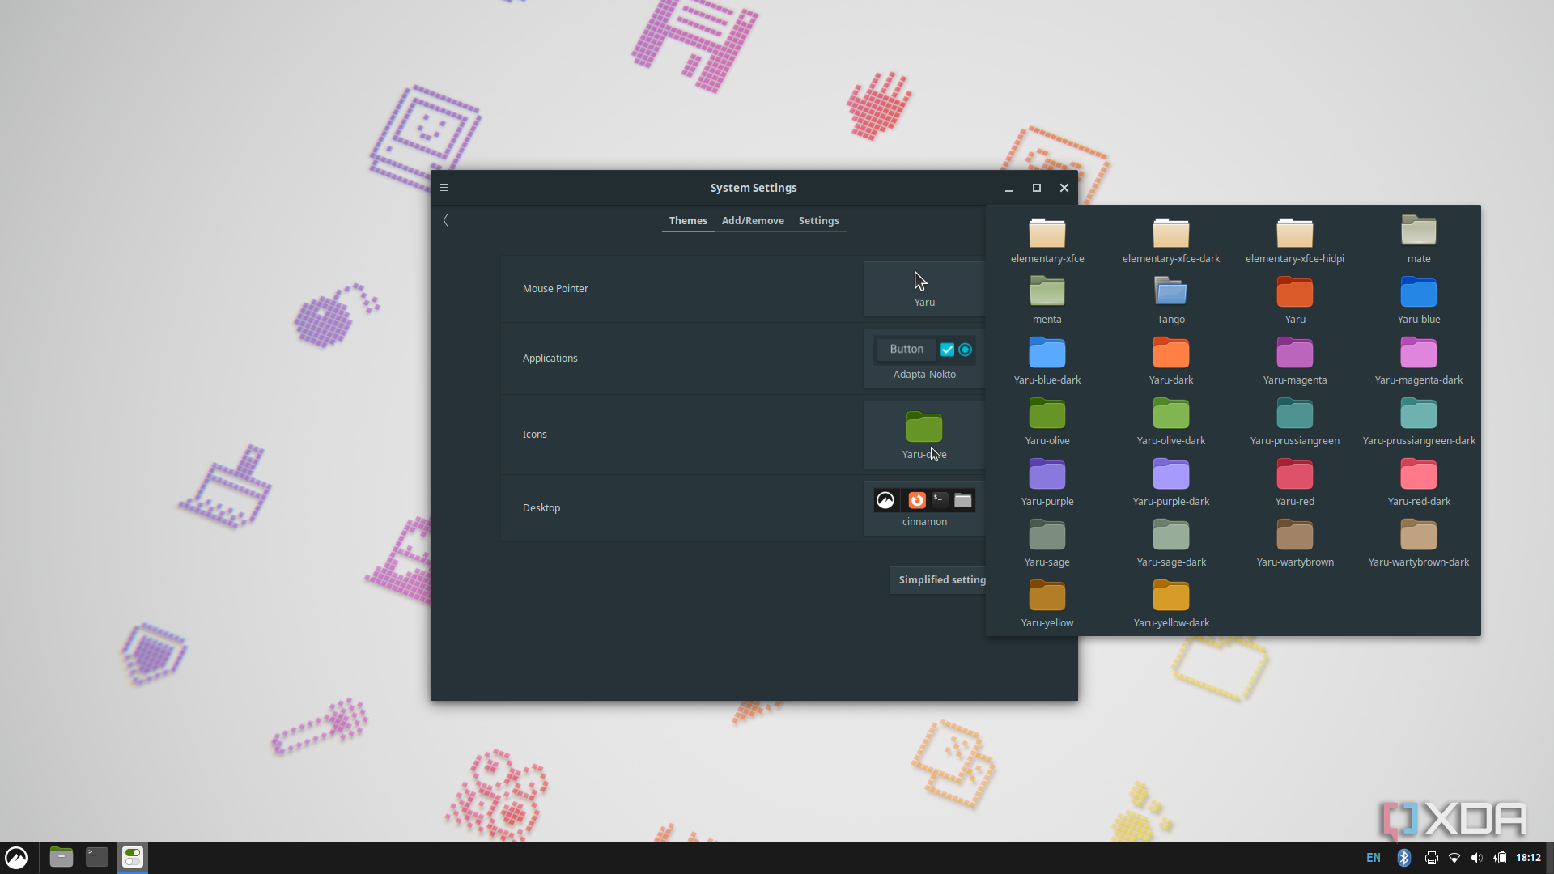This screenshot has height=874, width=1554.
Task: Open the Applications theme chooser Adapta-Nokto
Action: pyautogui.click(x=924, y=359)
